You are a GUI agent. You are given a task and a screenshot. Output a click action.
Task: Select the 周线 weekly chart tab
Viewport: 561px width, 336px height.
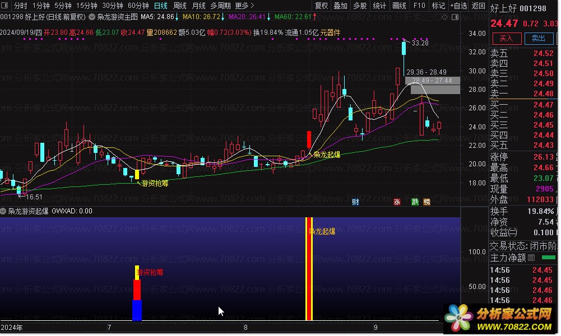(x=179, y=6)
